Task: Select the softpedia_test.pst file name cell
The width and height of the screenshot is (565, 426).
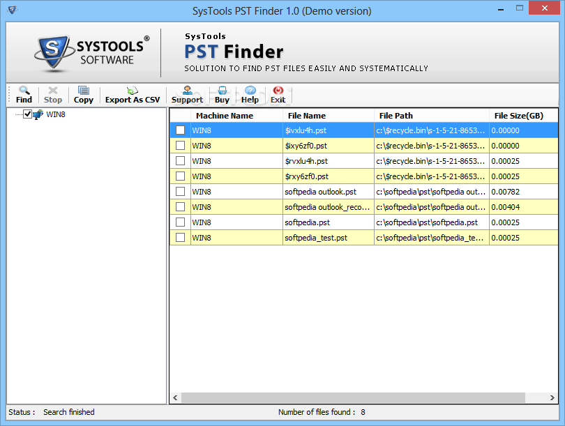Action: [x=329, y=238]
